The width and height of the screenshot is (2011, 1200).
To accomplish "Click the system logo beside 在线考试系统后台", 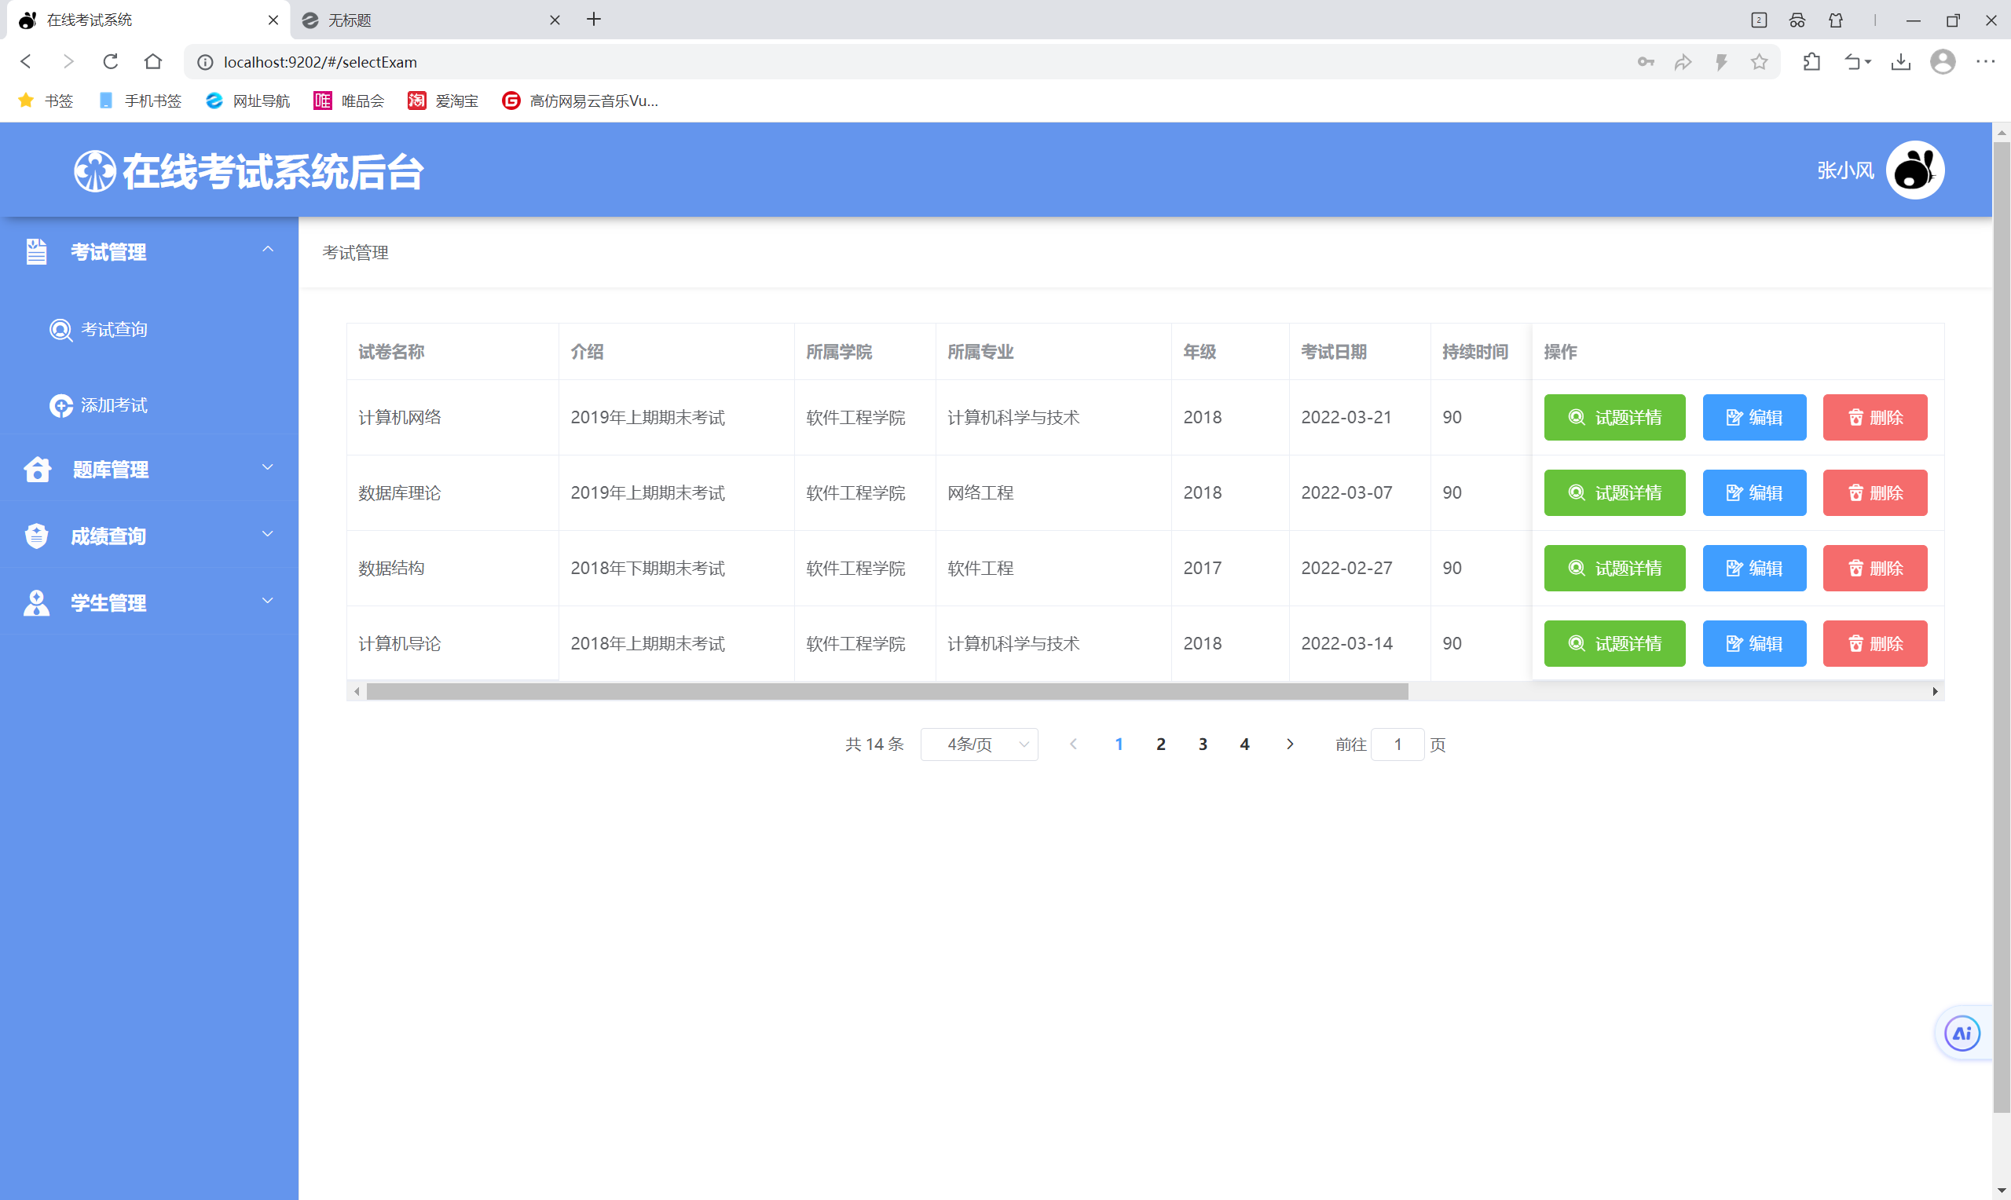I will (x=94, y=171).
